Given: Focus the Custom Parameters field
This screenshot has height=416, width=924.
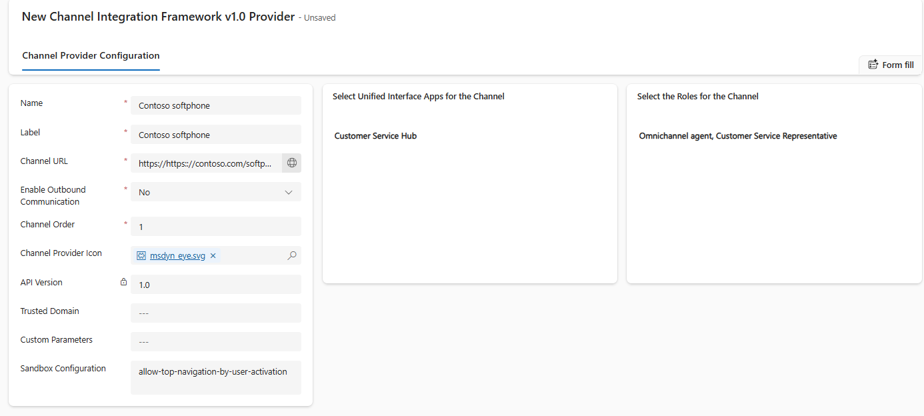Looking at the screenshot, I should point(215,342).
